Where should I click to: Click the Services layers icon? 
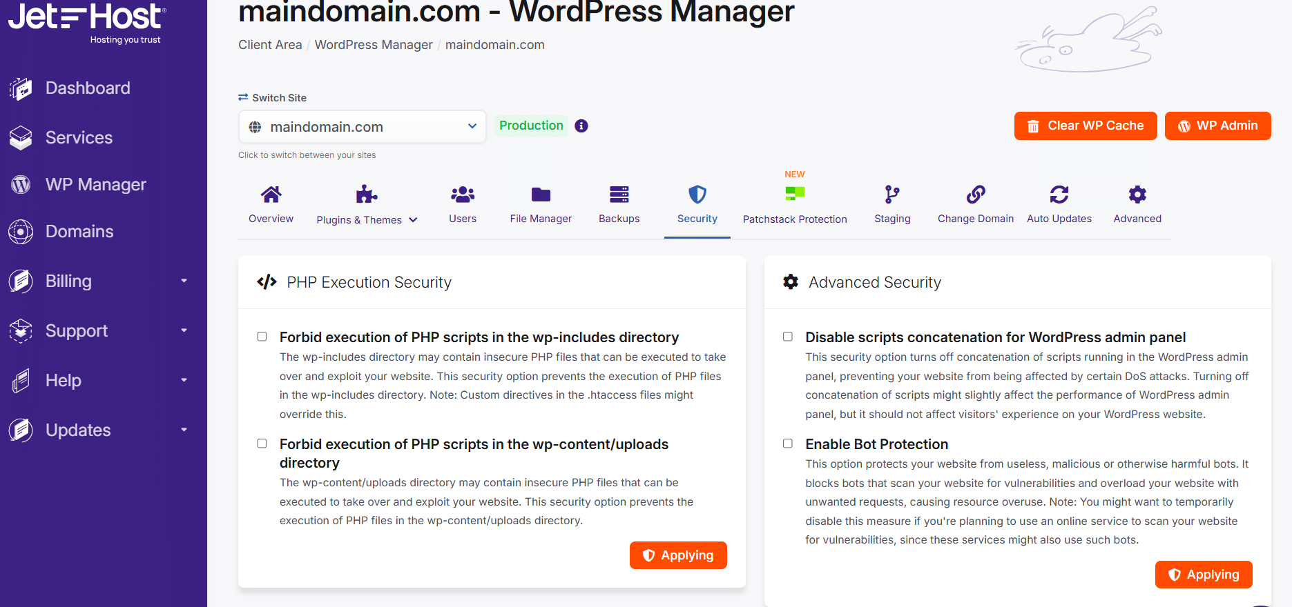[x=21, y=138]
